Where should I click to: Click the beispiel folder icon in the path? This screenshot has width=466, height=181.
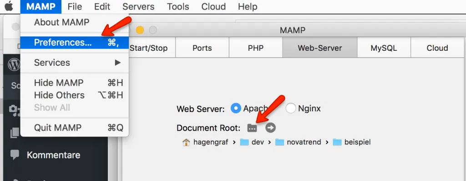(x=337, y=142)
